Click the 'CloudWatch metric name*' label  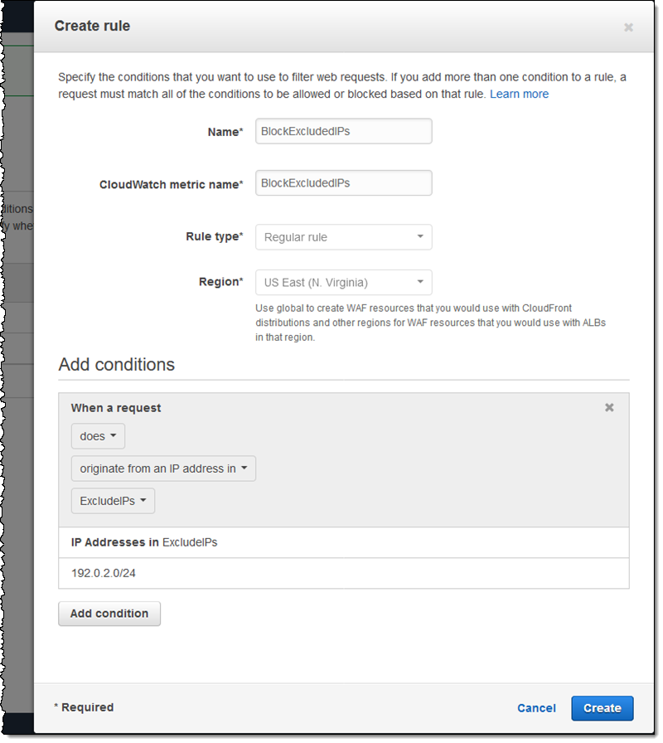pyautogui.click(x=171, y=184)
